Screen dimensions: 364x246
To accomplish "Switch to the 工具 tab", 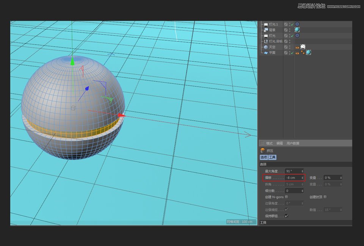I will (273, 157).
